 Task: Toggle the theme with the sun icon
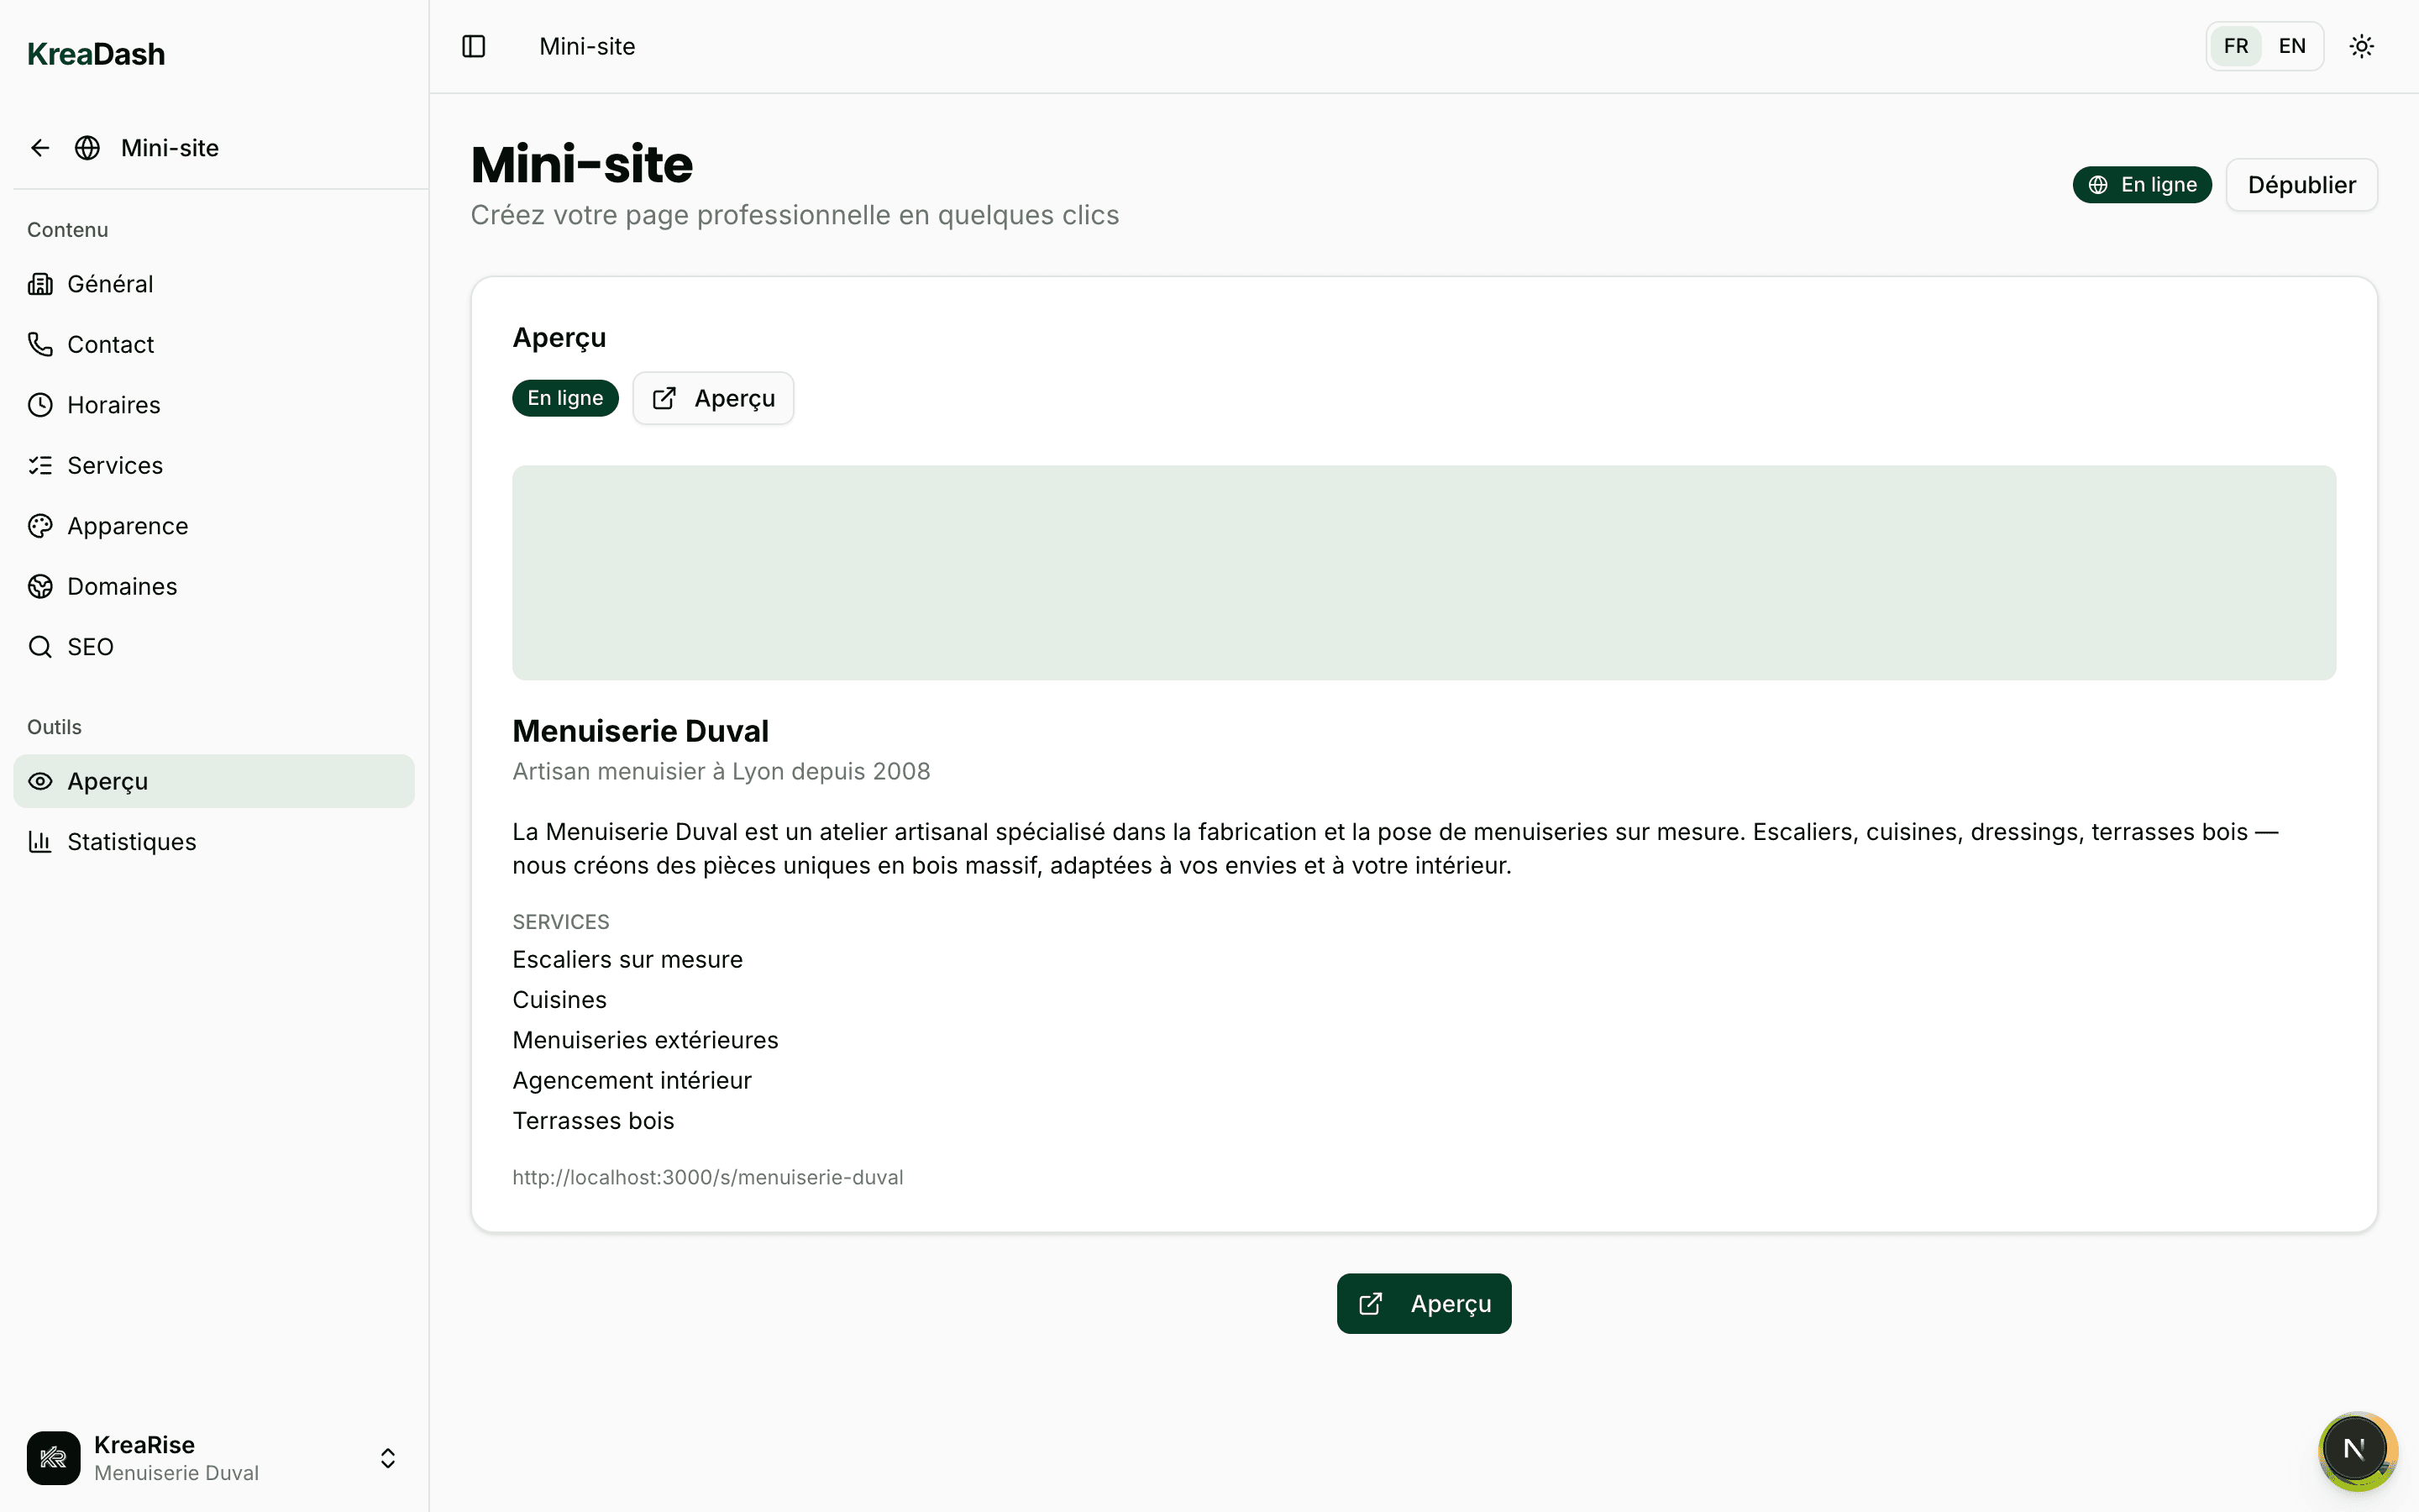click(x=2361, y=46)
